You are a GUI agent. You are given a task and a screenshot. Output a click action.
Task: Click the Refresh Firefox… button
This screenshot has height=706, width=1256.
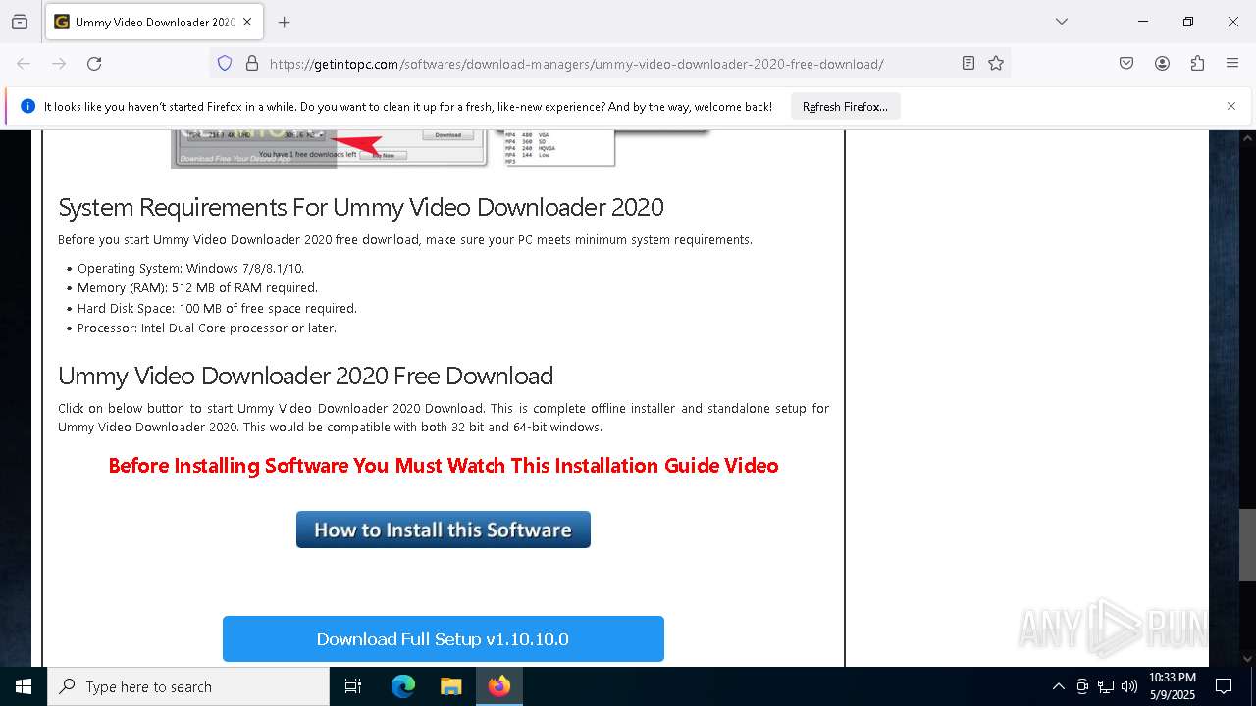click(x=845, y=107)
